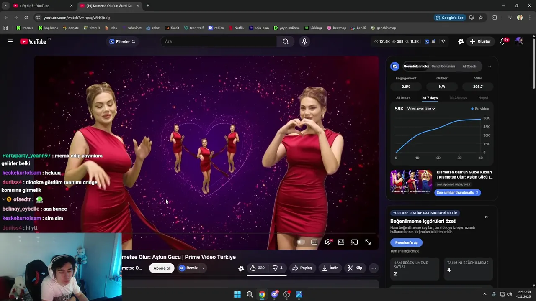536x301 pixels.
Task: Open Chrome apps grid in bookmarks bar
Action: point(5,28)
